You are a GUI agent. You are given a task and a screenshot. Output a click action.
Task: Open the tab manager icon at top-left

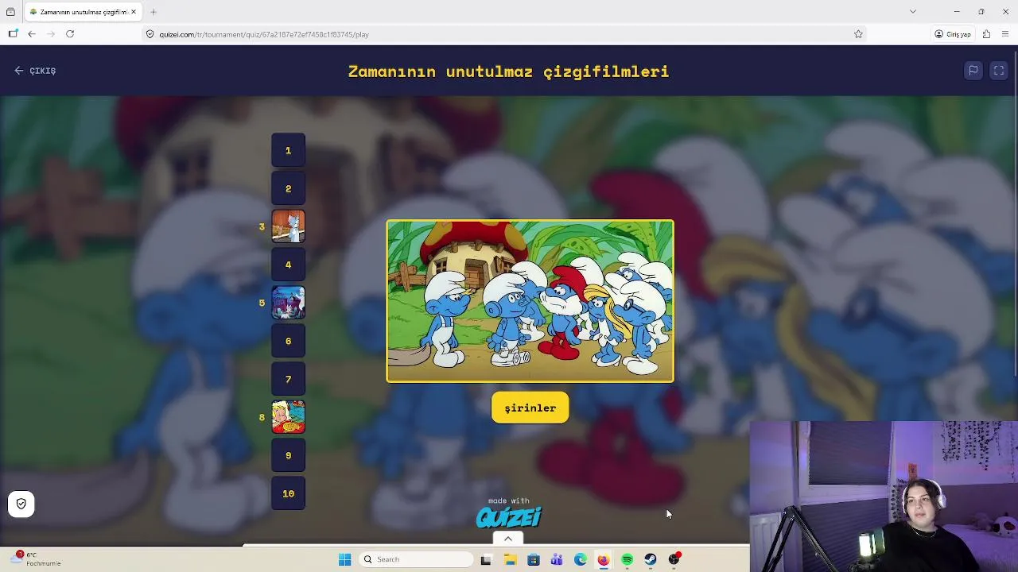10,12
